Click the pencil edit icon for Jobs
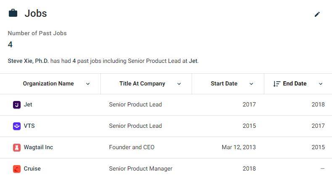The height and width of the screenshot is (176, 332). pos(317,14)
